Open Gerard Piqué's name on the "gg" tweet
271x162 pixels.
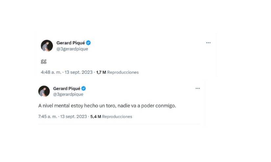71,43
